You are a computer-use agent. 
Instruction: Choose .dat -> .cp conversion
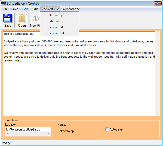coord(59,21)
